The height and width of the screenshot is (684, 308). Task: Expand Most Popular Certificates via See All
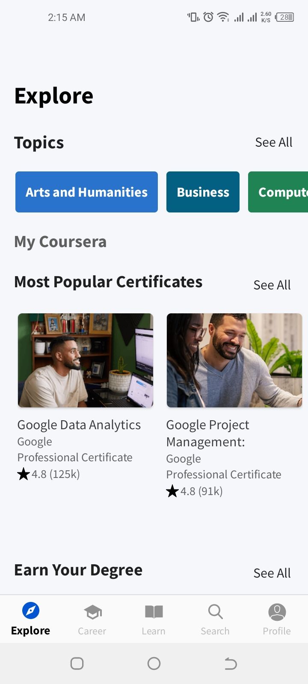pos(272,284)
